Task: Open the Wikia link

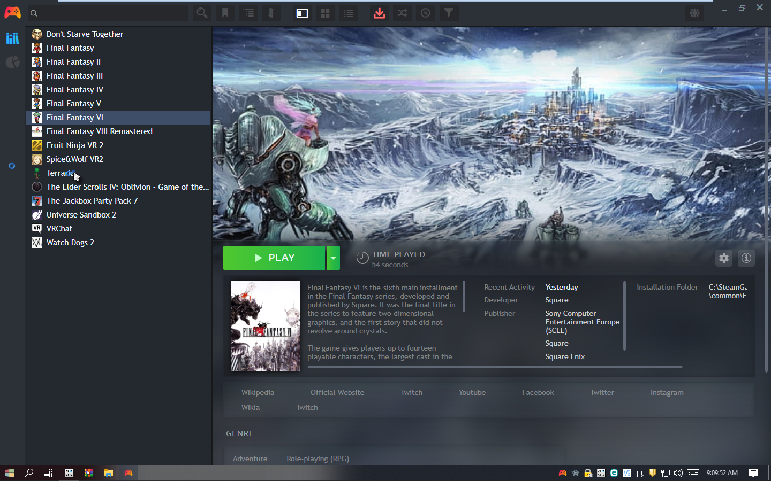Action: click(251, 407)
